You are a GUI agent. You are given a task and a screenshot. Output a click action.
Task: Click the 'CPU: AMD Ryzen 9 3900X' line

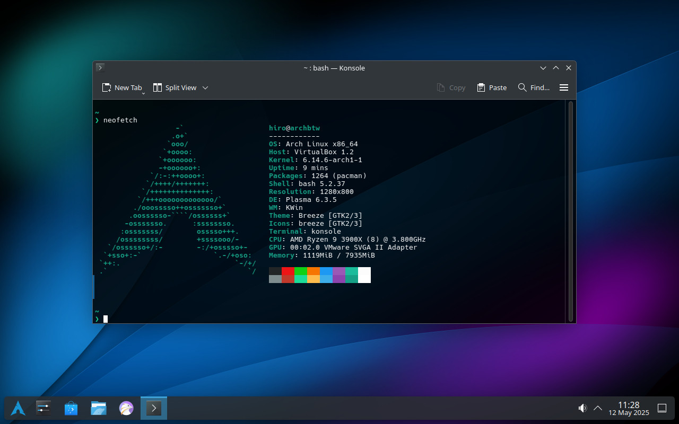pyautogui.click(x=347, y=240)
